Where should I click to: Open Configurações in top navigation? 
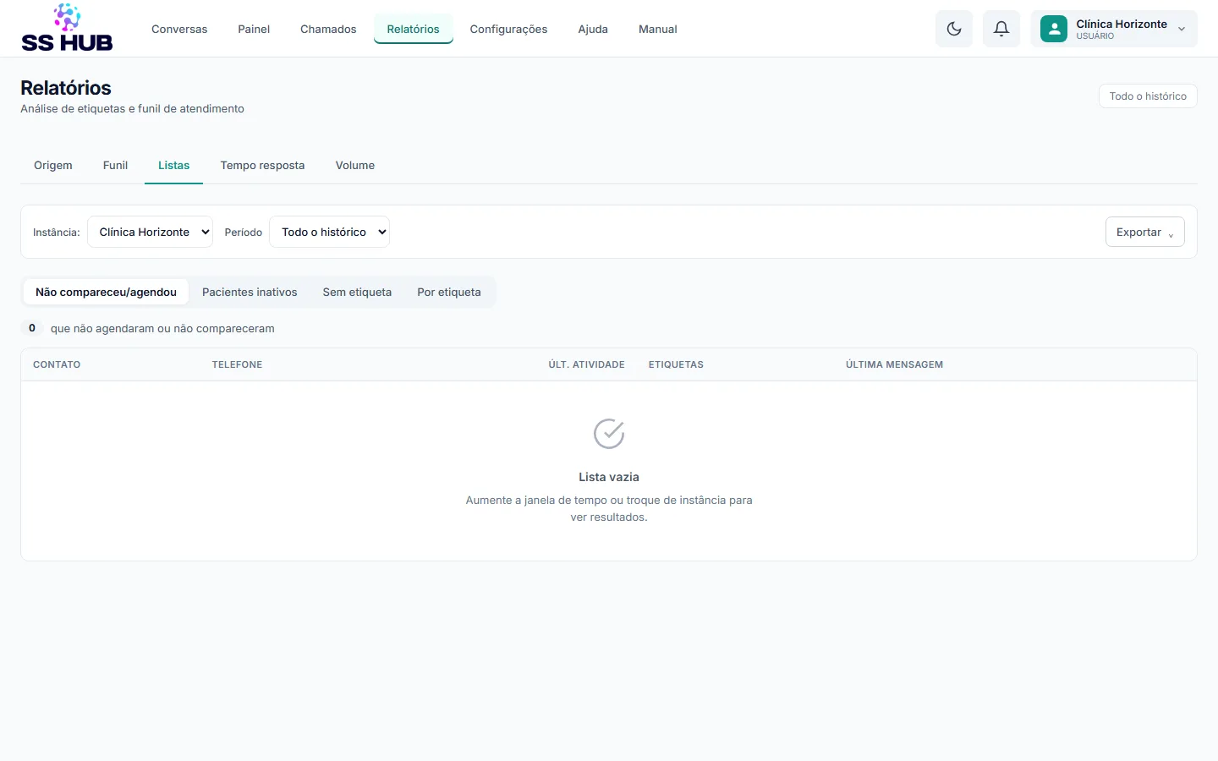(x=508, y=29)
